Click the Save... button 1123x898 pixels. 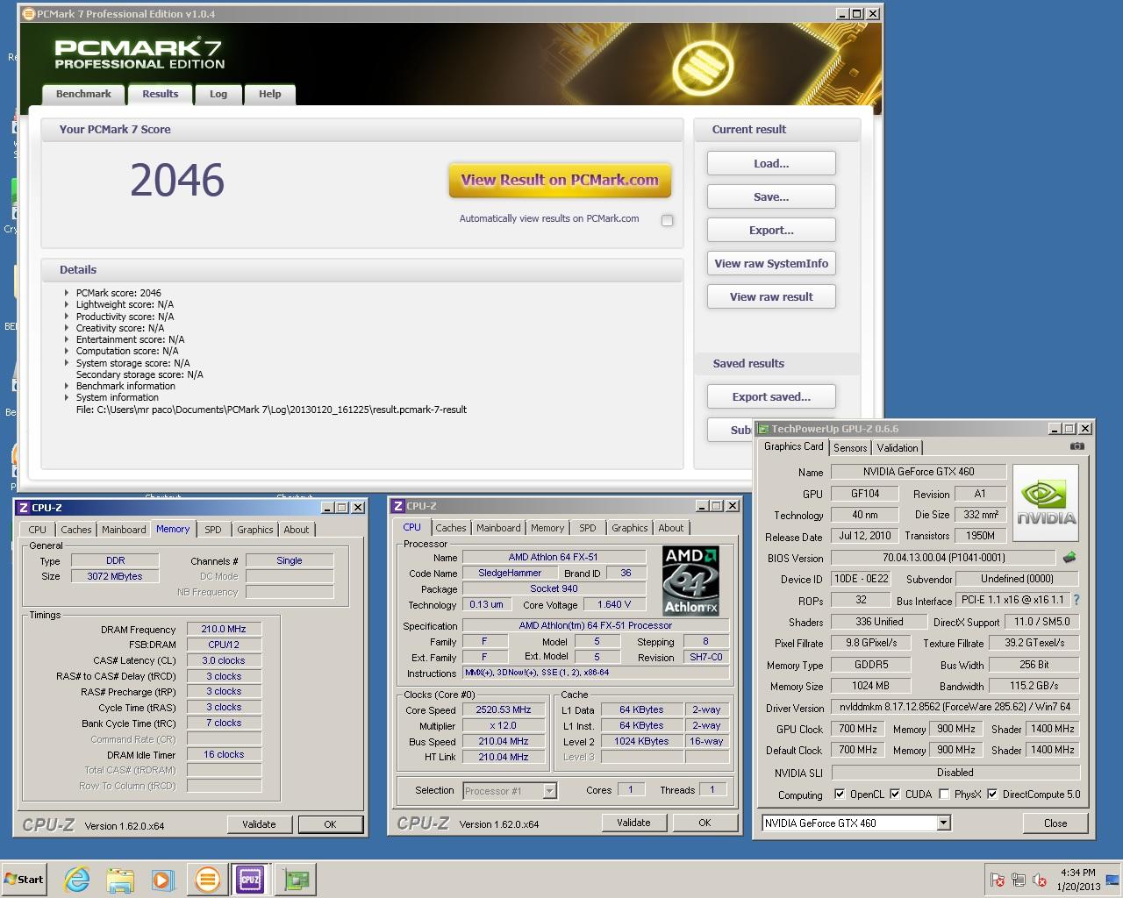[771, 196]
